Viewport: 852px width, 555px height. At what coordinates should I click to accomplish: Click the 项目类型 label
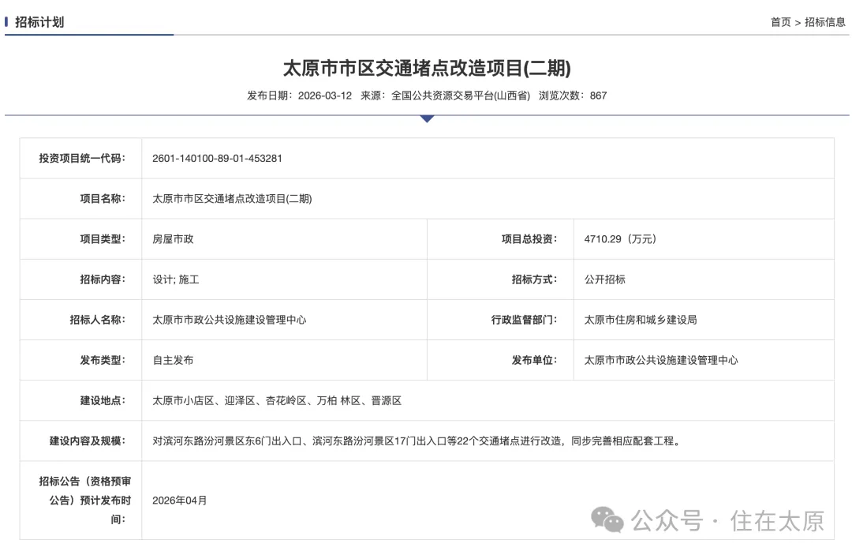(103, 238)
